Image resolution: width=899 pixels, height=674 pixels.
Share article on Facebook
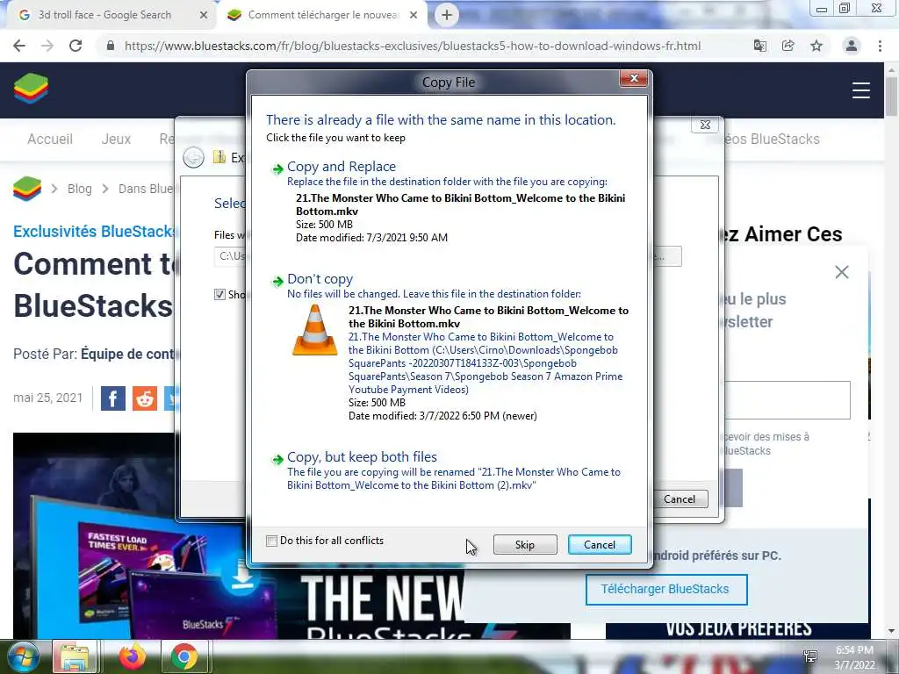pyautogui.click(x=113, y=398)
